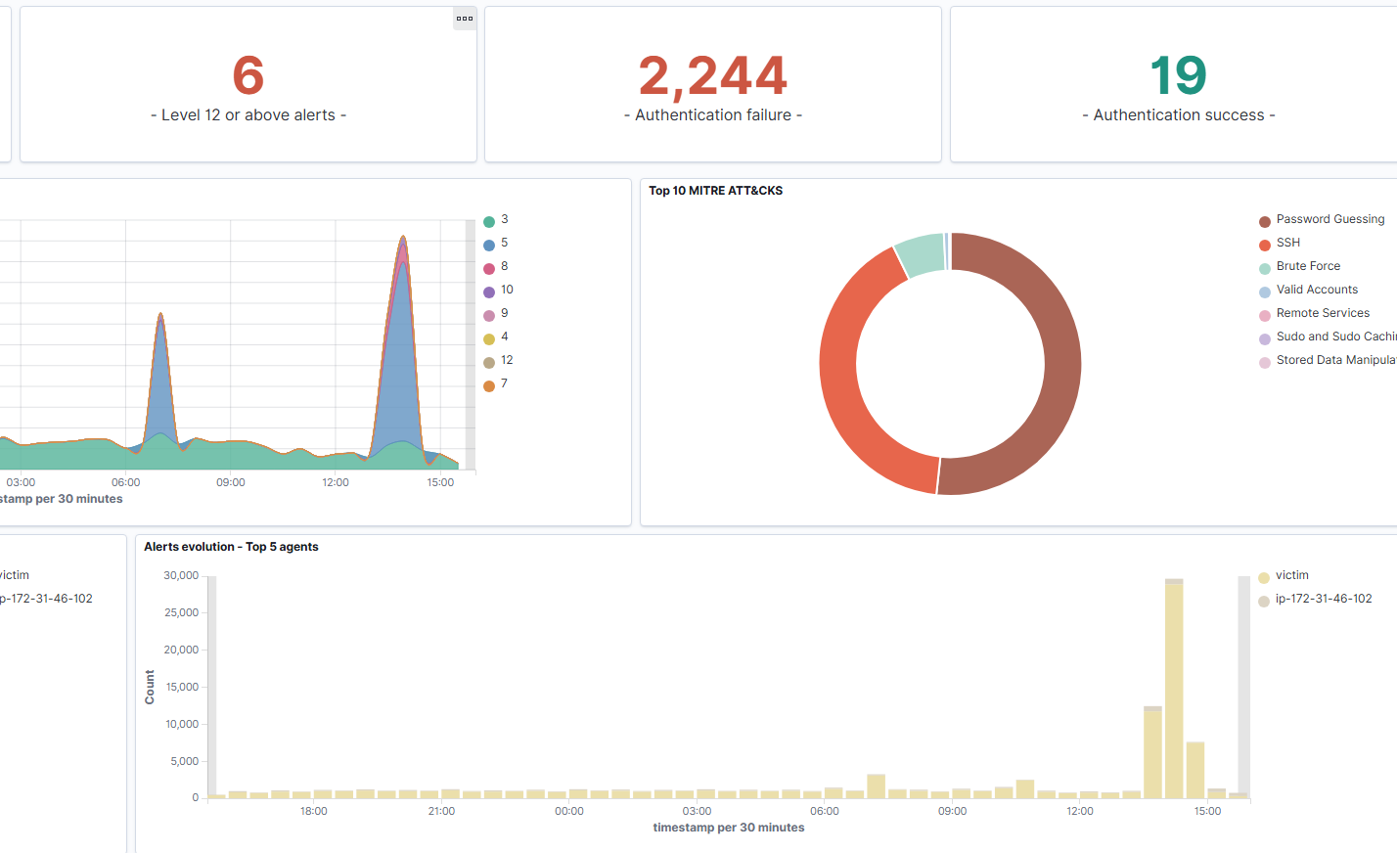Click the 19 Authentication success metric
This screenshot has width=1397, height=853.
coord(1178,76)
